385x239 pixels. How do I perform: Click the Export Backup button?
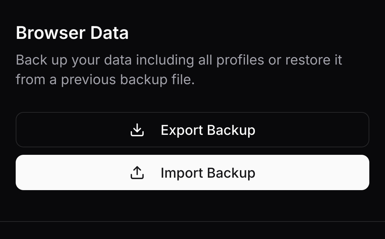pyautogui.click(x=192, y=130)
